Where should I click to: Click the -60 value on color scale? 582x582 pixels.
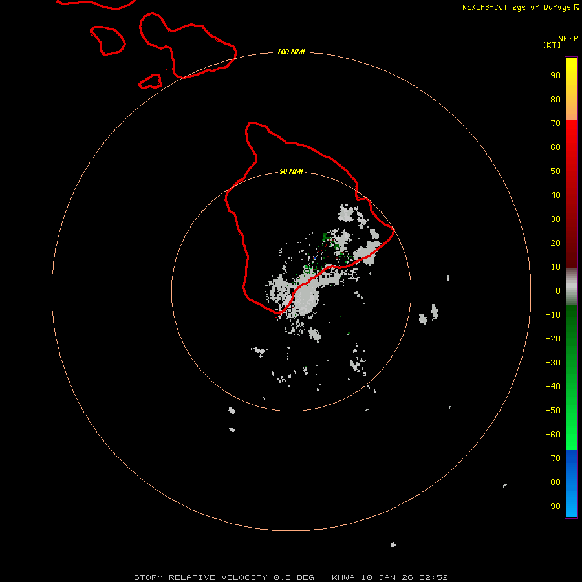pyautogui.click(x=553, y=435)
